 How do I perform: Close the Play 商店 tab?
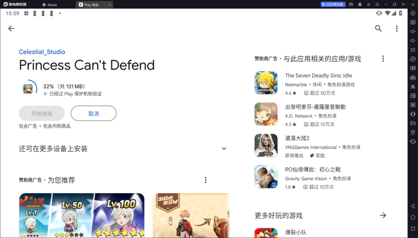tap(110, 4)
